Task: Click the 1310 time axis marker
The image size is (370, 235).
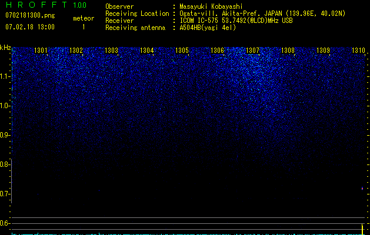Action: point(358,51)
